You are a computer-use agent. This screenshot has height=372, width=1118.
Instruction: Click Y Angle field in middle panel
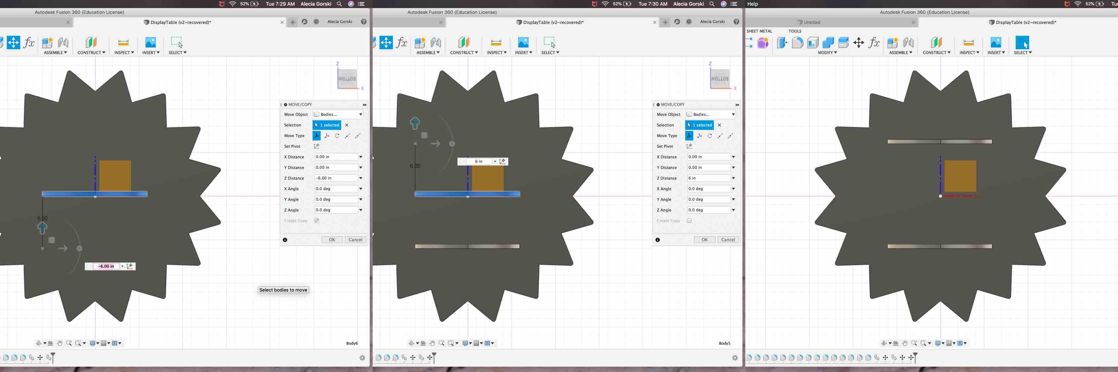click(708, 199)
